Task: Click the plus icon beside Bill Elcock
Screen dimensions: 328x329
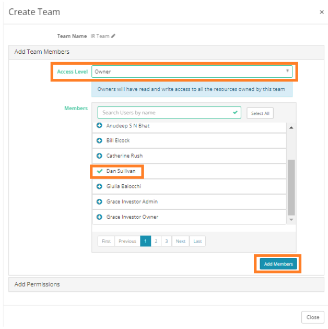Action: [99, 140]
